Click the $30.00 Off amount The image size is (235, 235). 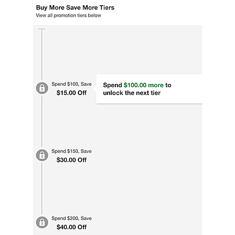[x=72, y=160]
